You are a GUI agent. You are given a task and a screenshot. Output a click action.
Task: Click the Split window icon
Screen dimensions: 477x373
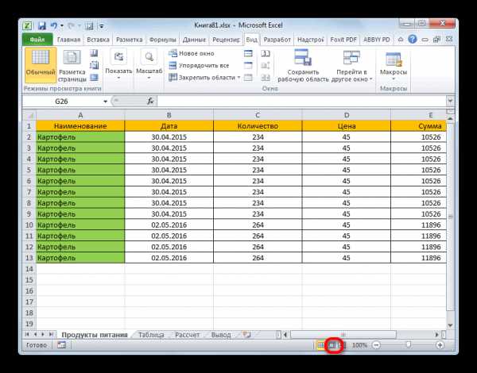tap(248, 53)
